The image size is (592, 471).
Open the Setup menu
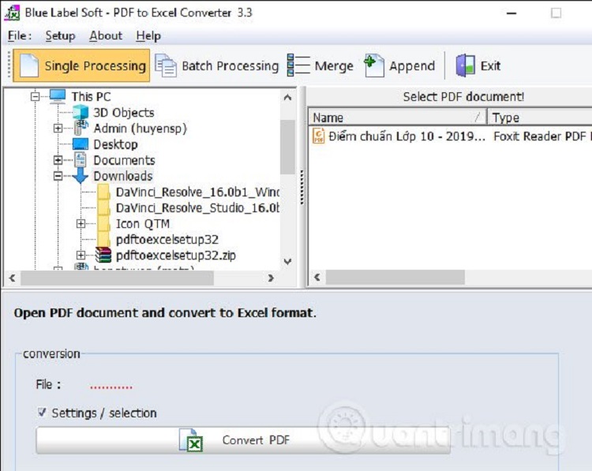(x=61, y=36)
